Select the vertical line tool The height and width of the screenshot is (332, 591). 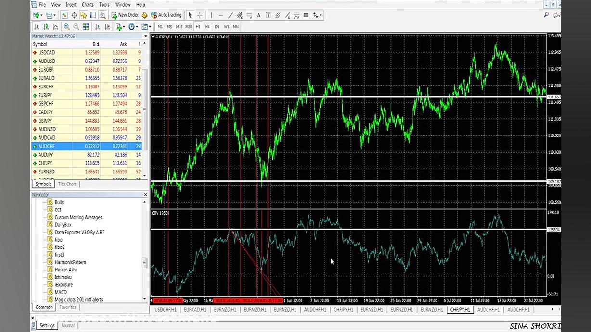point(211,15)
